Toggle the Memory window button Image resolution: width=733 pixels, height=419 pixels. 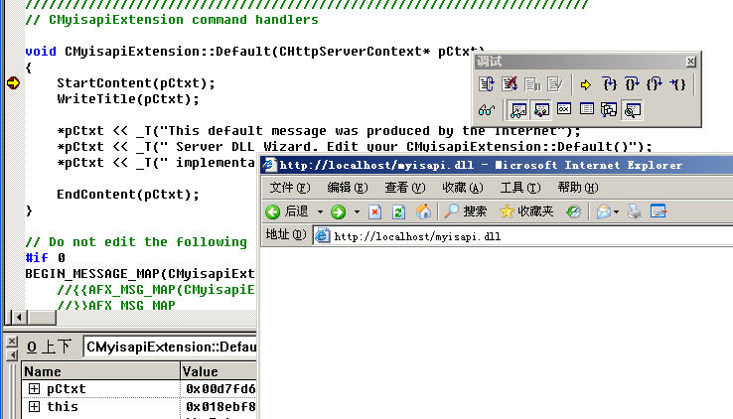587,110
